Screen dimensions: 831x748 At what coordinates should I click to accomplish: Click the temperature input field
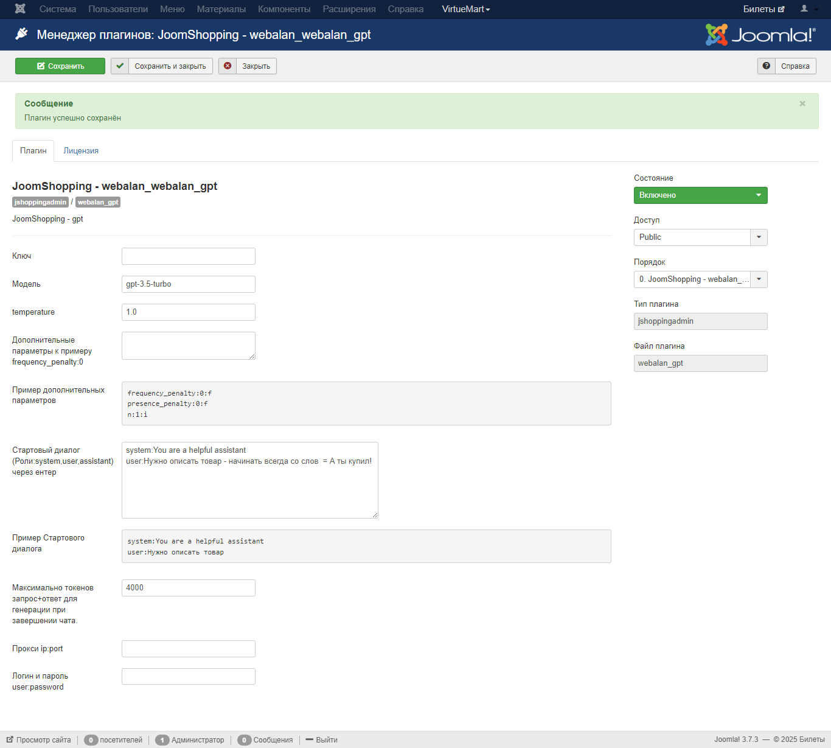pyautogui.click(x=189, y=312)
